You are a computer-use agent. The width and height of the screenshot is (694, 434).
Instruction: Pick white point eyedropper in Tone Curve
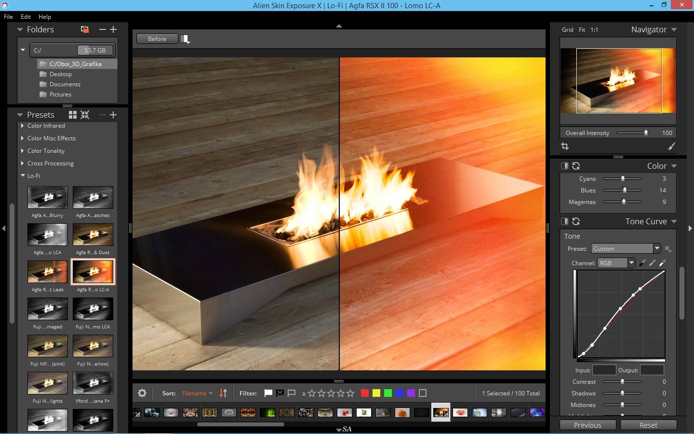pyautogui.click(x=663, y=263)
